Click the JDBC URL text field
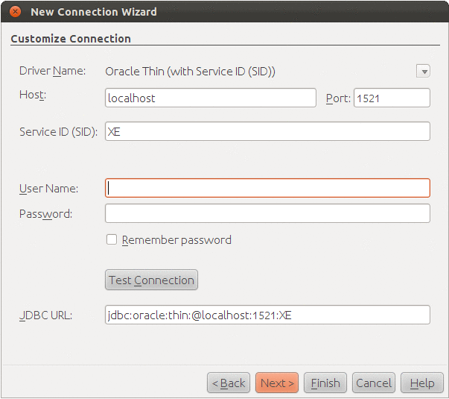 coord(267,315)
